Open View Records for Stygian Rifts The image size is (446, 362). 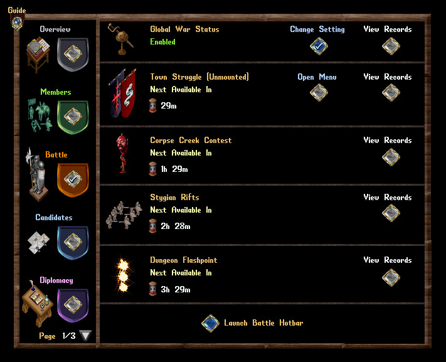[x=391, y=213]
